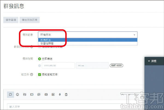
Task: Open help icon next to 貼文串
Action: 31,74
